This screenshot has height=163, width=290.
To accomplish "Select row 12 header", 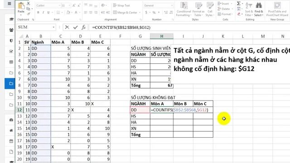I will pyautogui.click(x=19, y=110).
